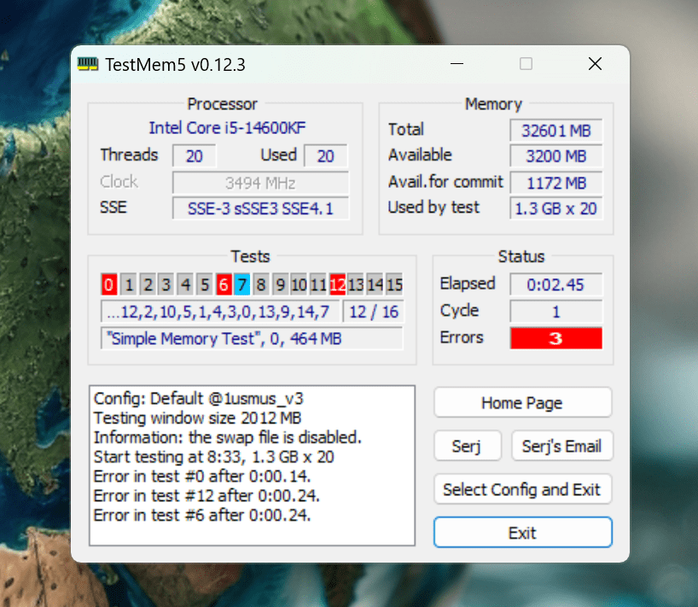Click the Serj button
Image resolution: width=698 pixels, height=607 pixels.
(468, 446)
